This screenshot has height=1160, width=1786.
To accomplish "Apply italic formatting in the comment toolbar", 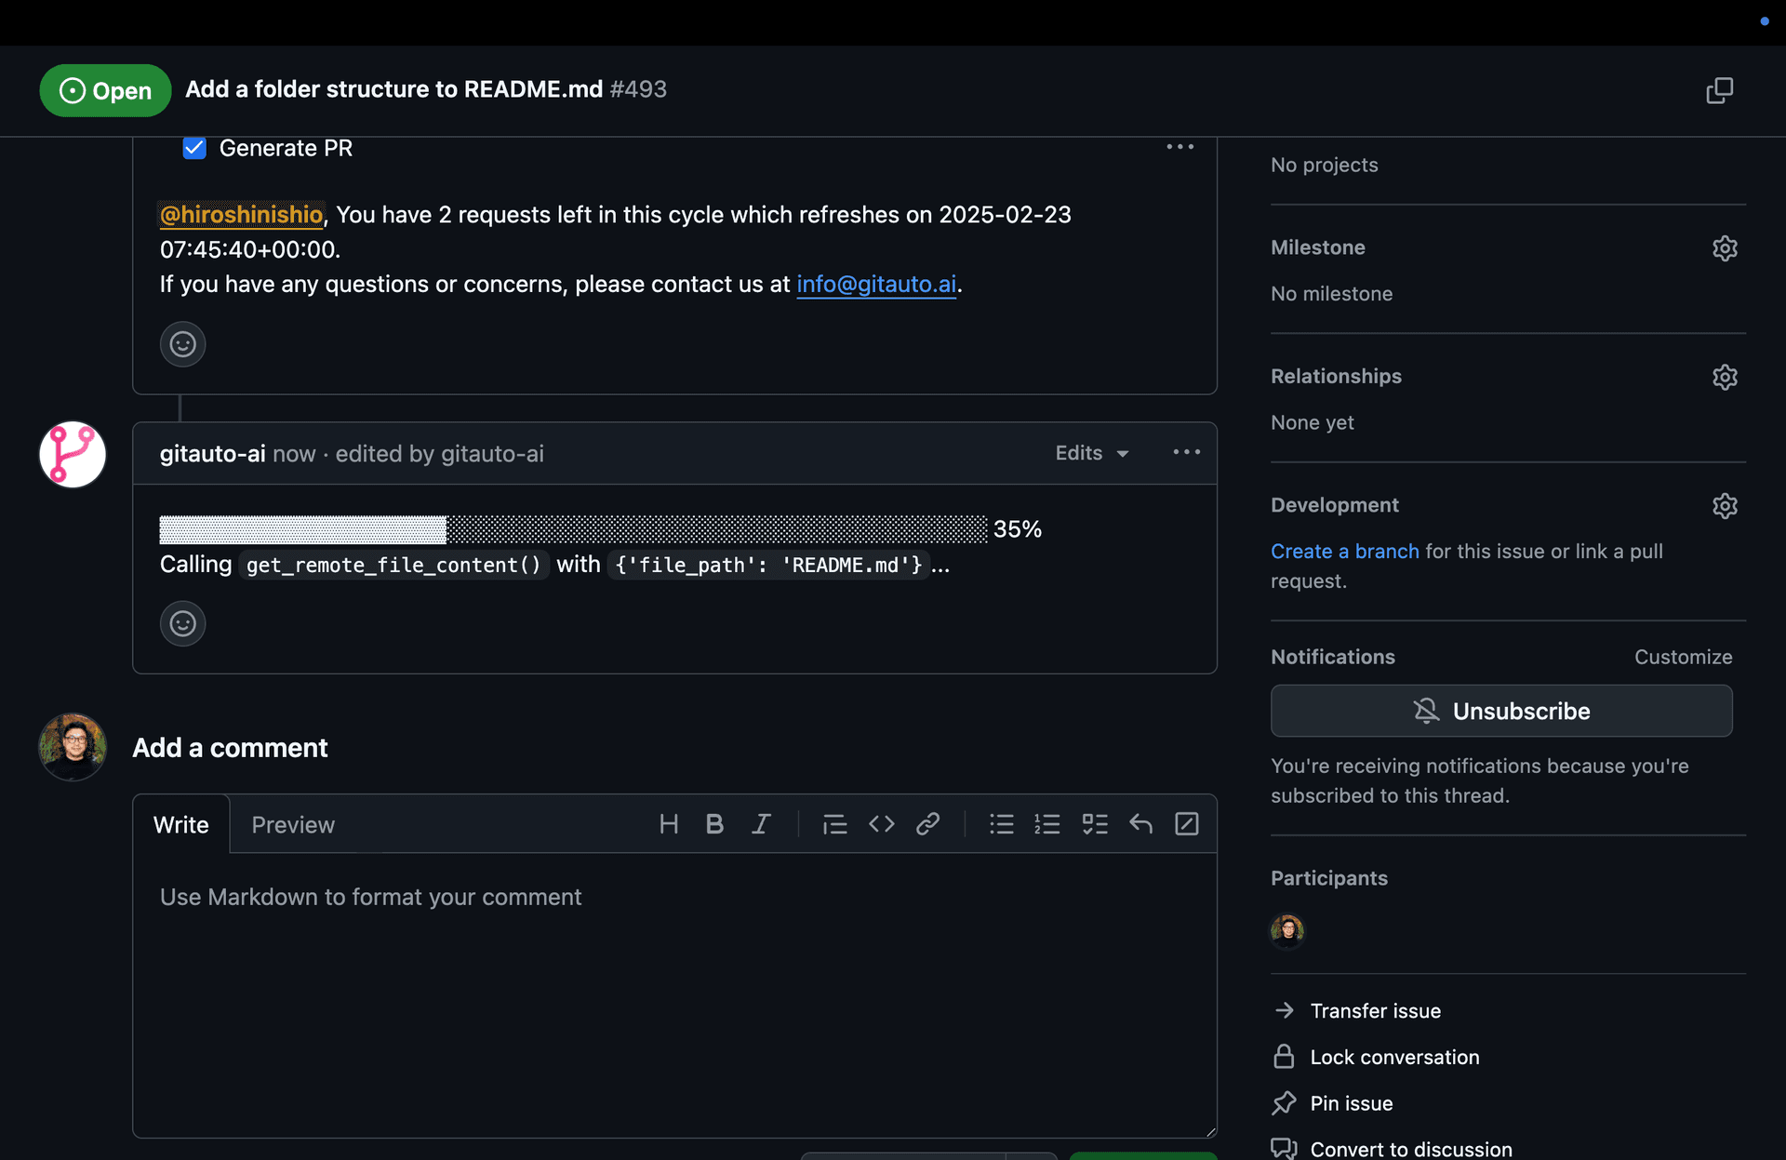I will (761, 824).
